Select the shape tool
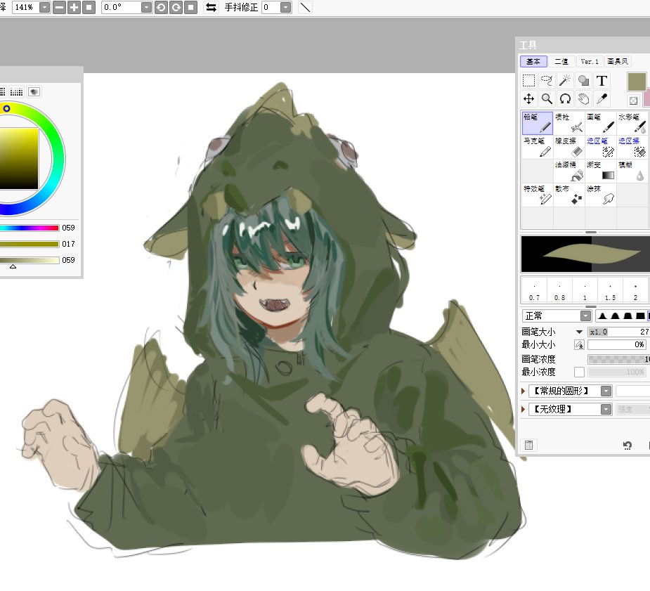 pos(584,80)
